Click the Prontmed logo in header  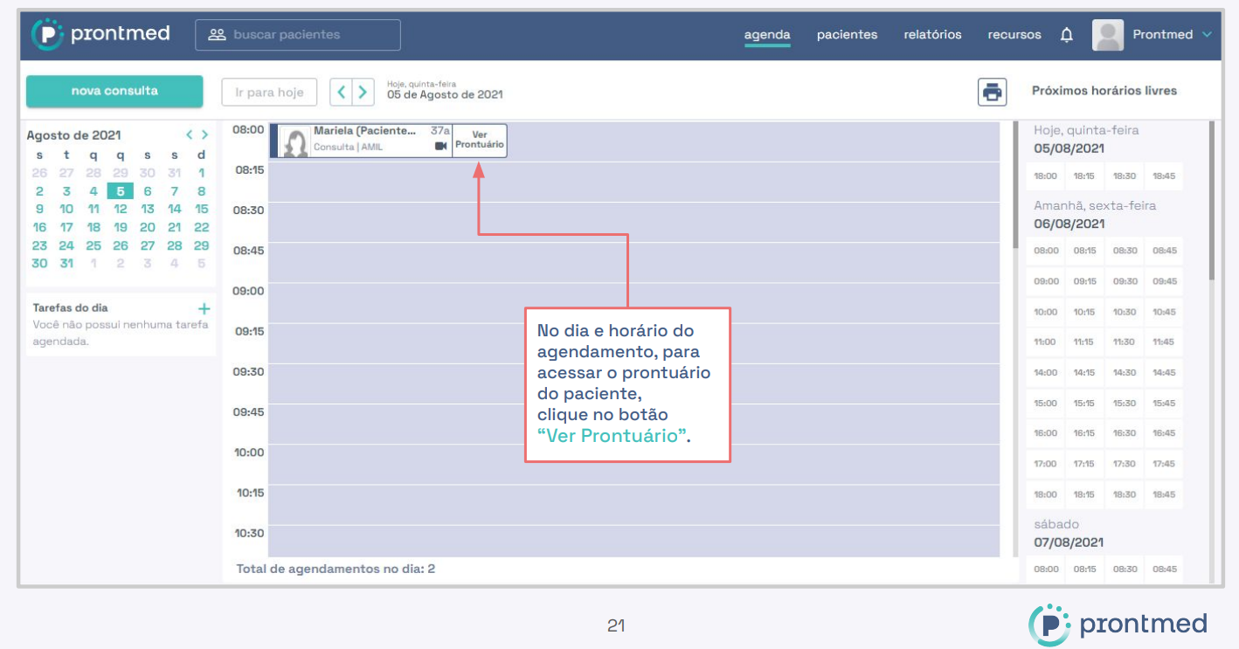[x=100, y=35]
